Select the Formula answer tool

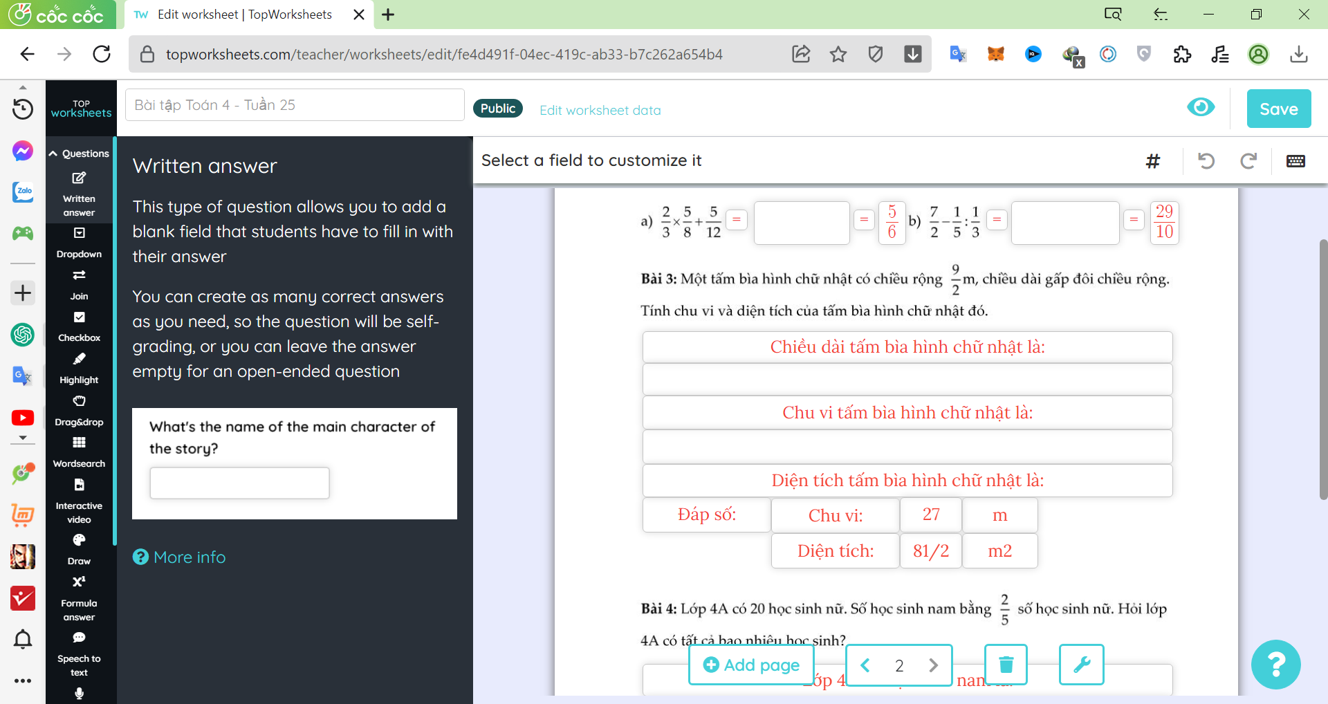79,599
